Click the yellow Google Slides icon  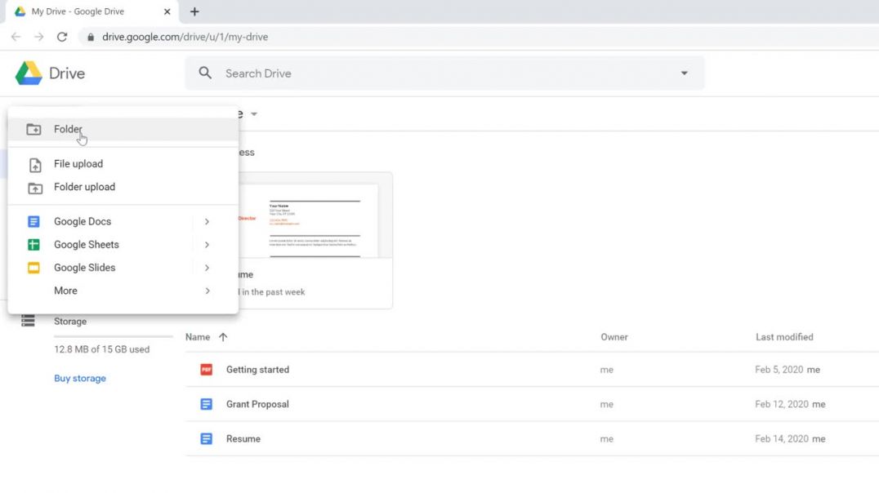coord(33,268)
